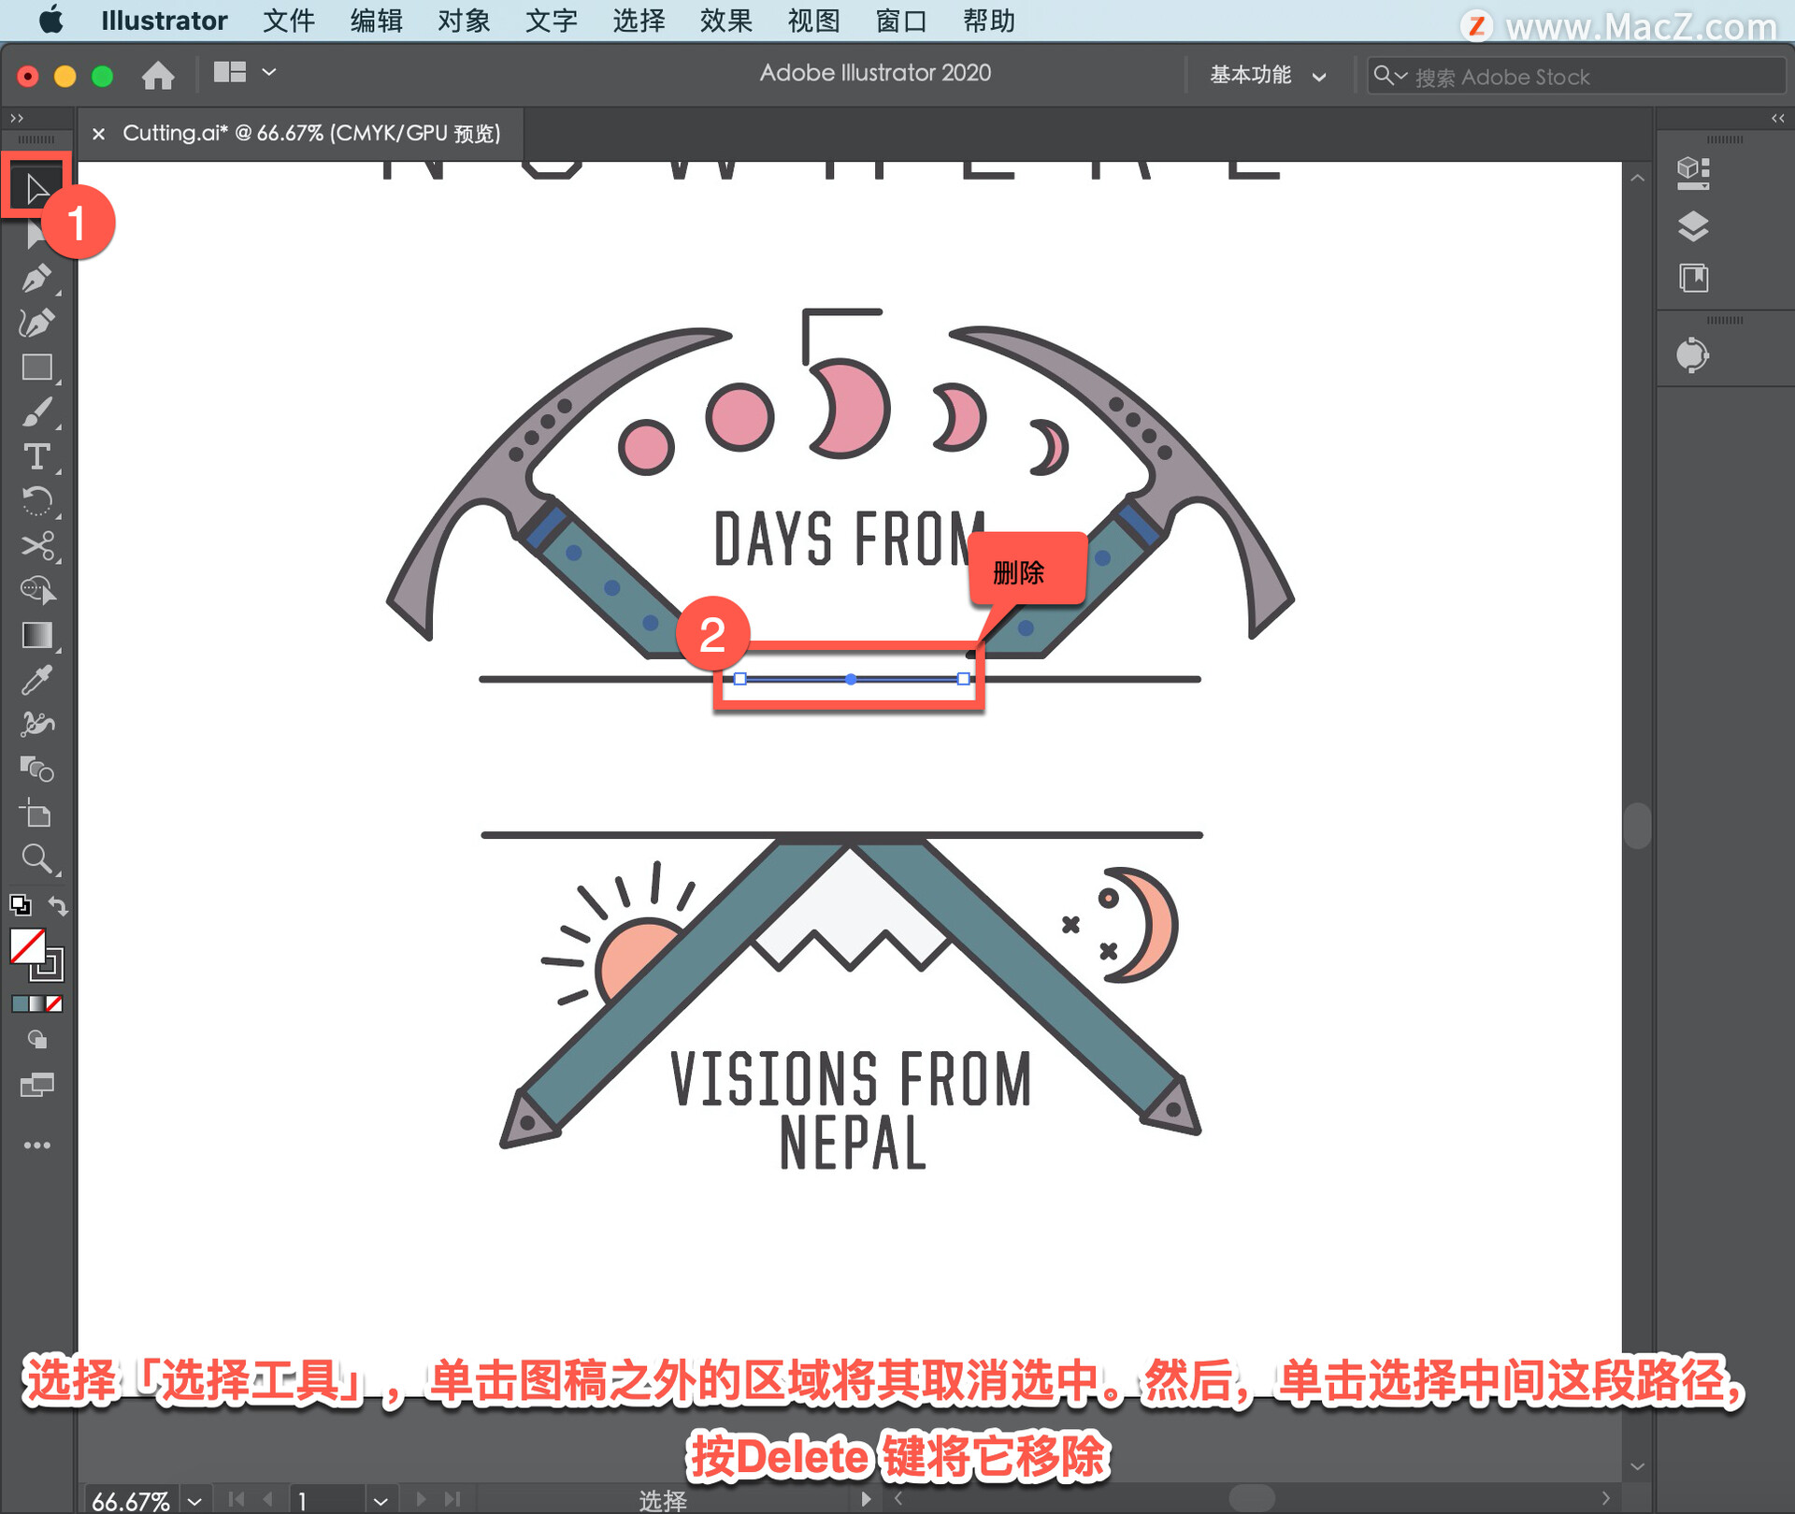Viewport: 1795px width, 1514px height.
Task: Set fill to None mode
Action: (55, 1003)
